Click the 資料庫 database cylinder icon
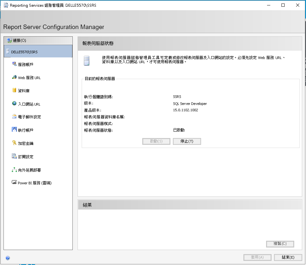 14,90
